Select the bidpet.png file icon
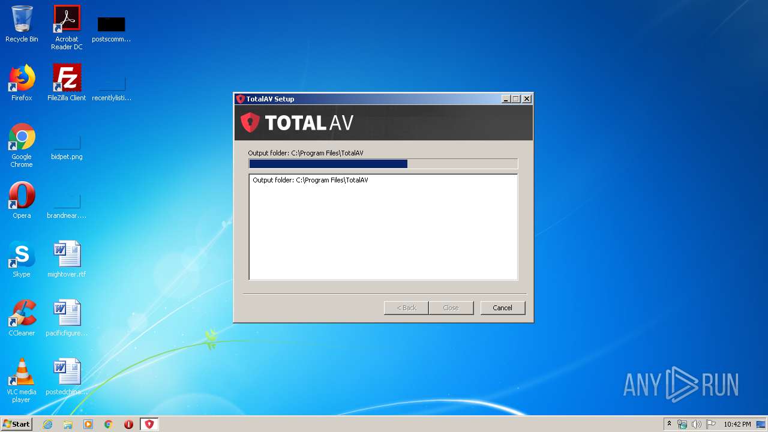The width and height of the screenshot is (768, 432). pos(67,147)
